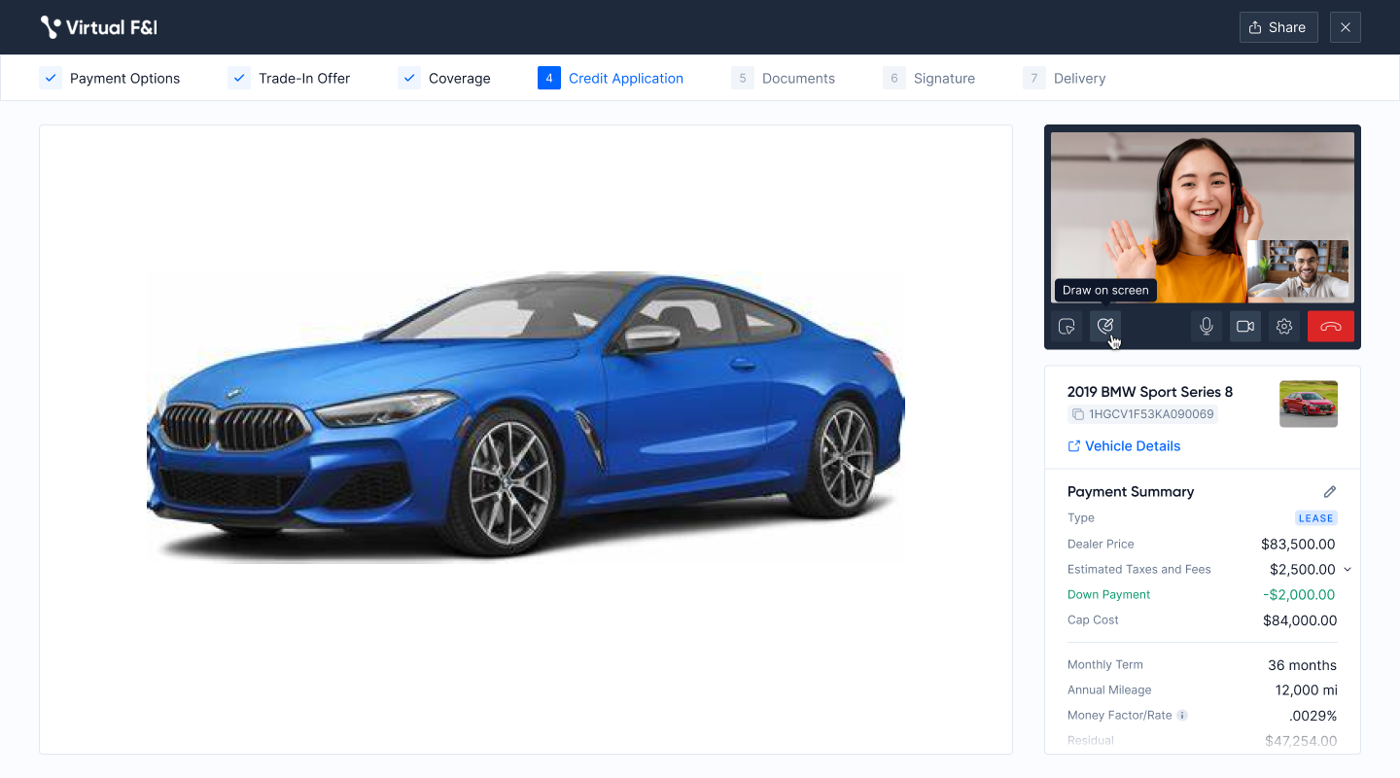Click the Virtual F&I logo
The image size is (1400, 778).
point(98,27)
